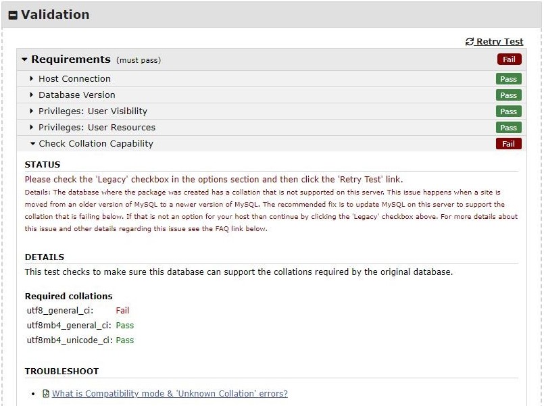The width and height of the screenshot is (544, 406).
Task: Click the document icon before the FAQ link
Action: [x=46, y=393]
